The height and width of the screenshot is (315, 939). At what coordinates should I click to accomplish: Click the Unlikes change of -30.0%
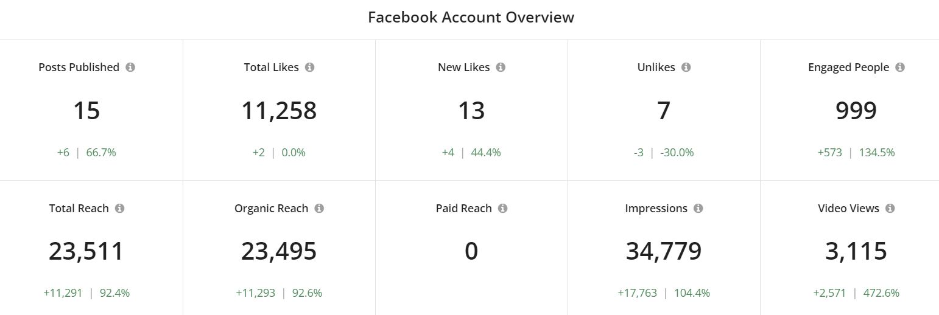coord(677,153)
